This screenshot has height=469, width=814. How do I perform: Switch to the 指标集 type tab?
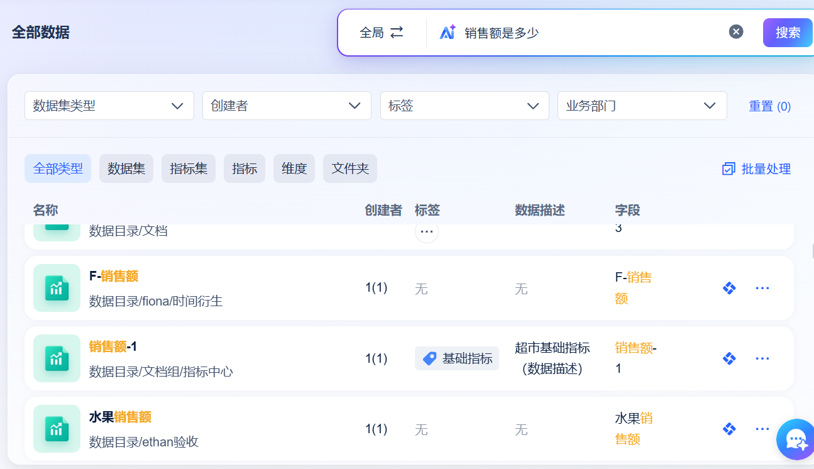pyautogui.click(x=189, y=168)
